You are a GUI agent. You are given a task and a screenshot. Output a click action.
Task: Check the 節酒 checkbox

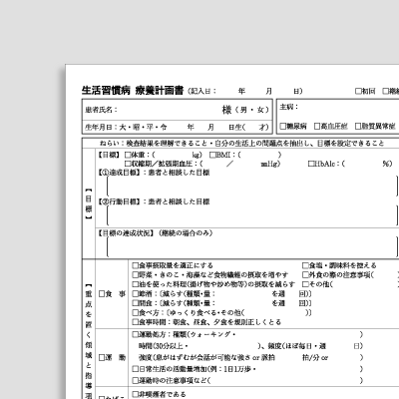tap(135, 294)
